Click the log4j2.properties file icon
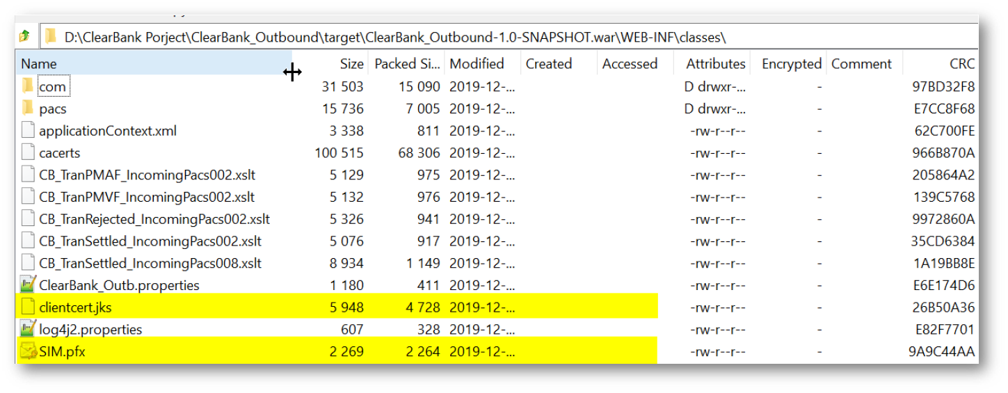 [28, 329]
